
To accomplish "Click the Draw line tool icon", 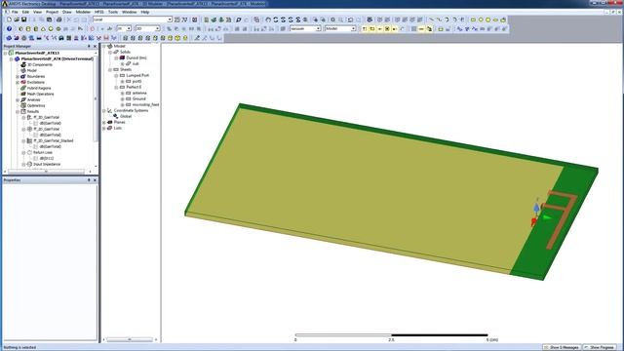I will (x=431, y=19).
